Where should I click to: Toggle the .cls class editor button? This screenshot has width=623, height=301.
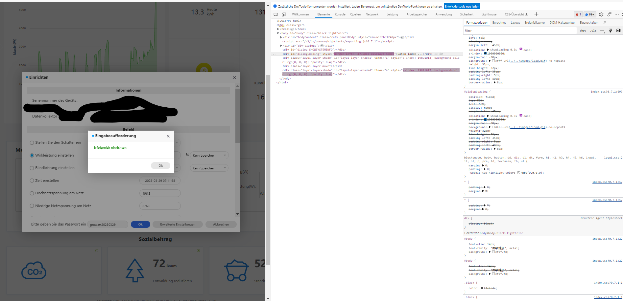tap(593, 31)
